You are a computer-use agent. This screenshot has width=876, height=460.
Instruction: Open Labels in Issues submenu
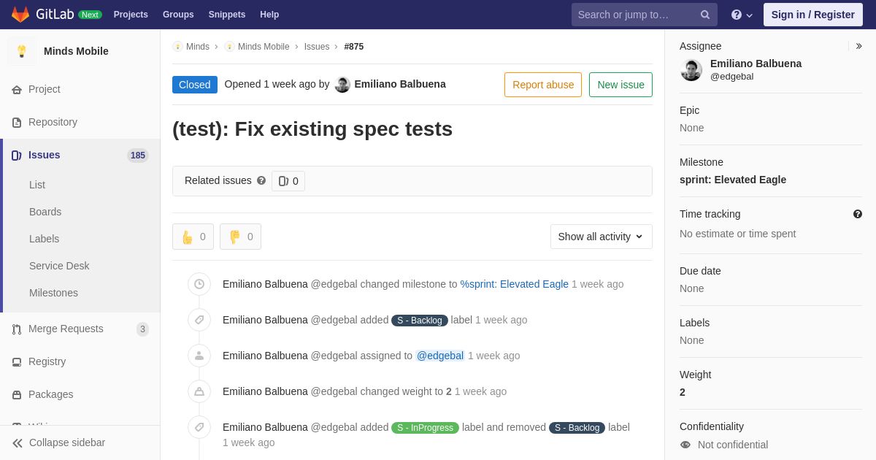coord(44,239)
